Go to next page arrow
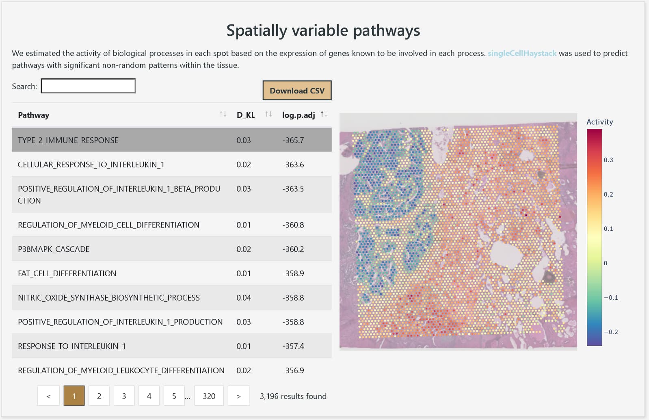 [238, 396]
